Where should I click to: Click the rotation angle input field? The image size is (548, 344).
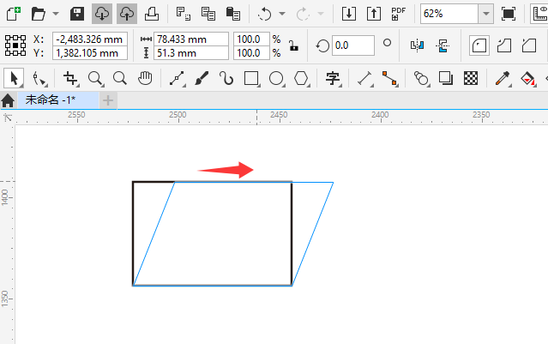click(x=353, y=45)
